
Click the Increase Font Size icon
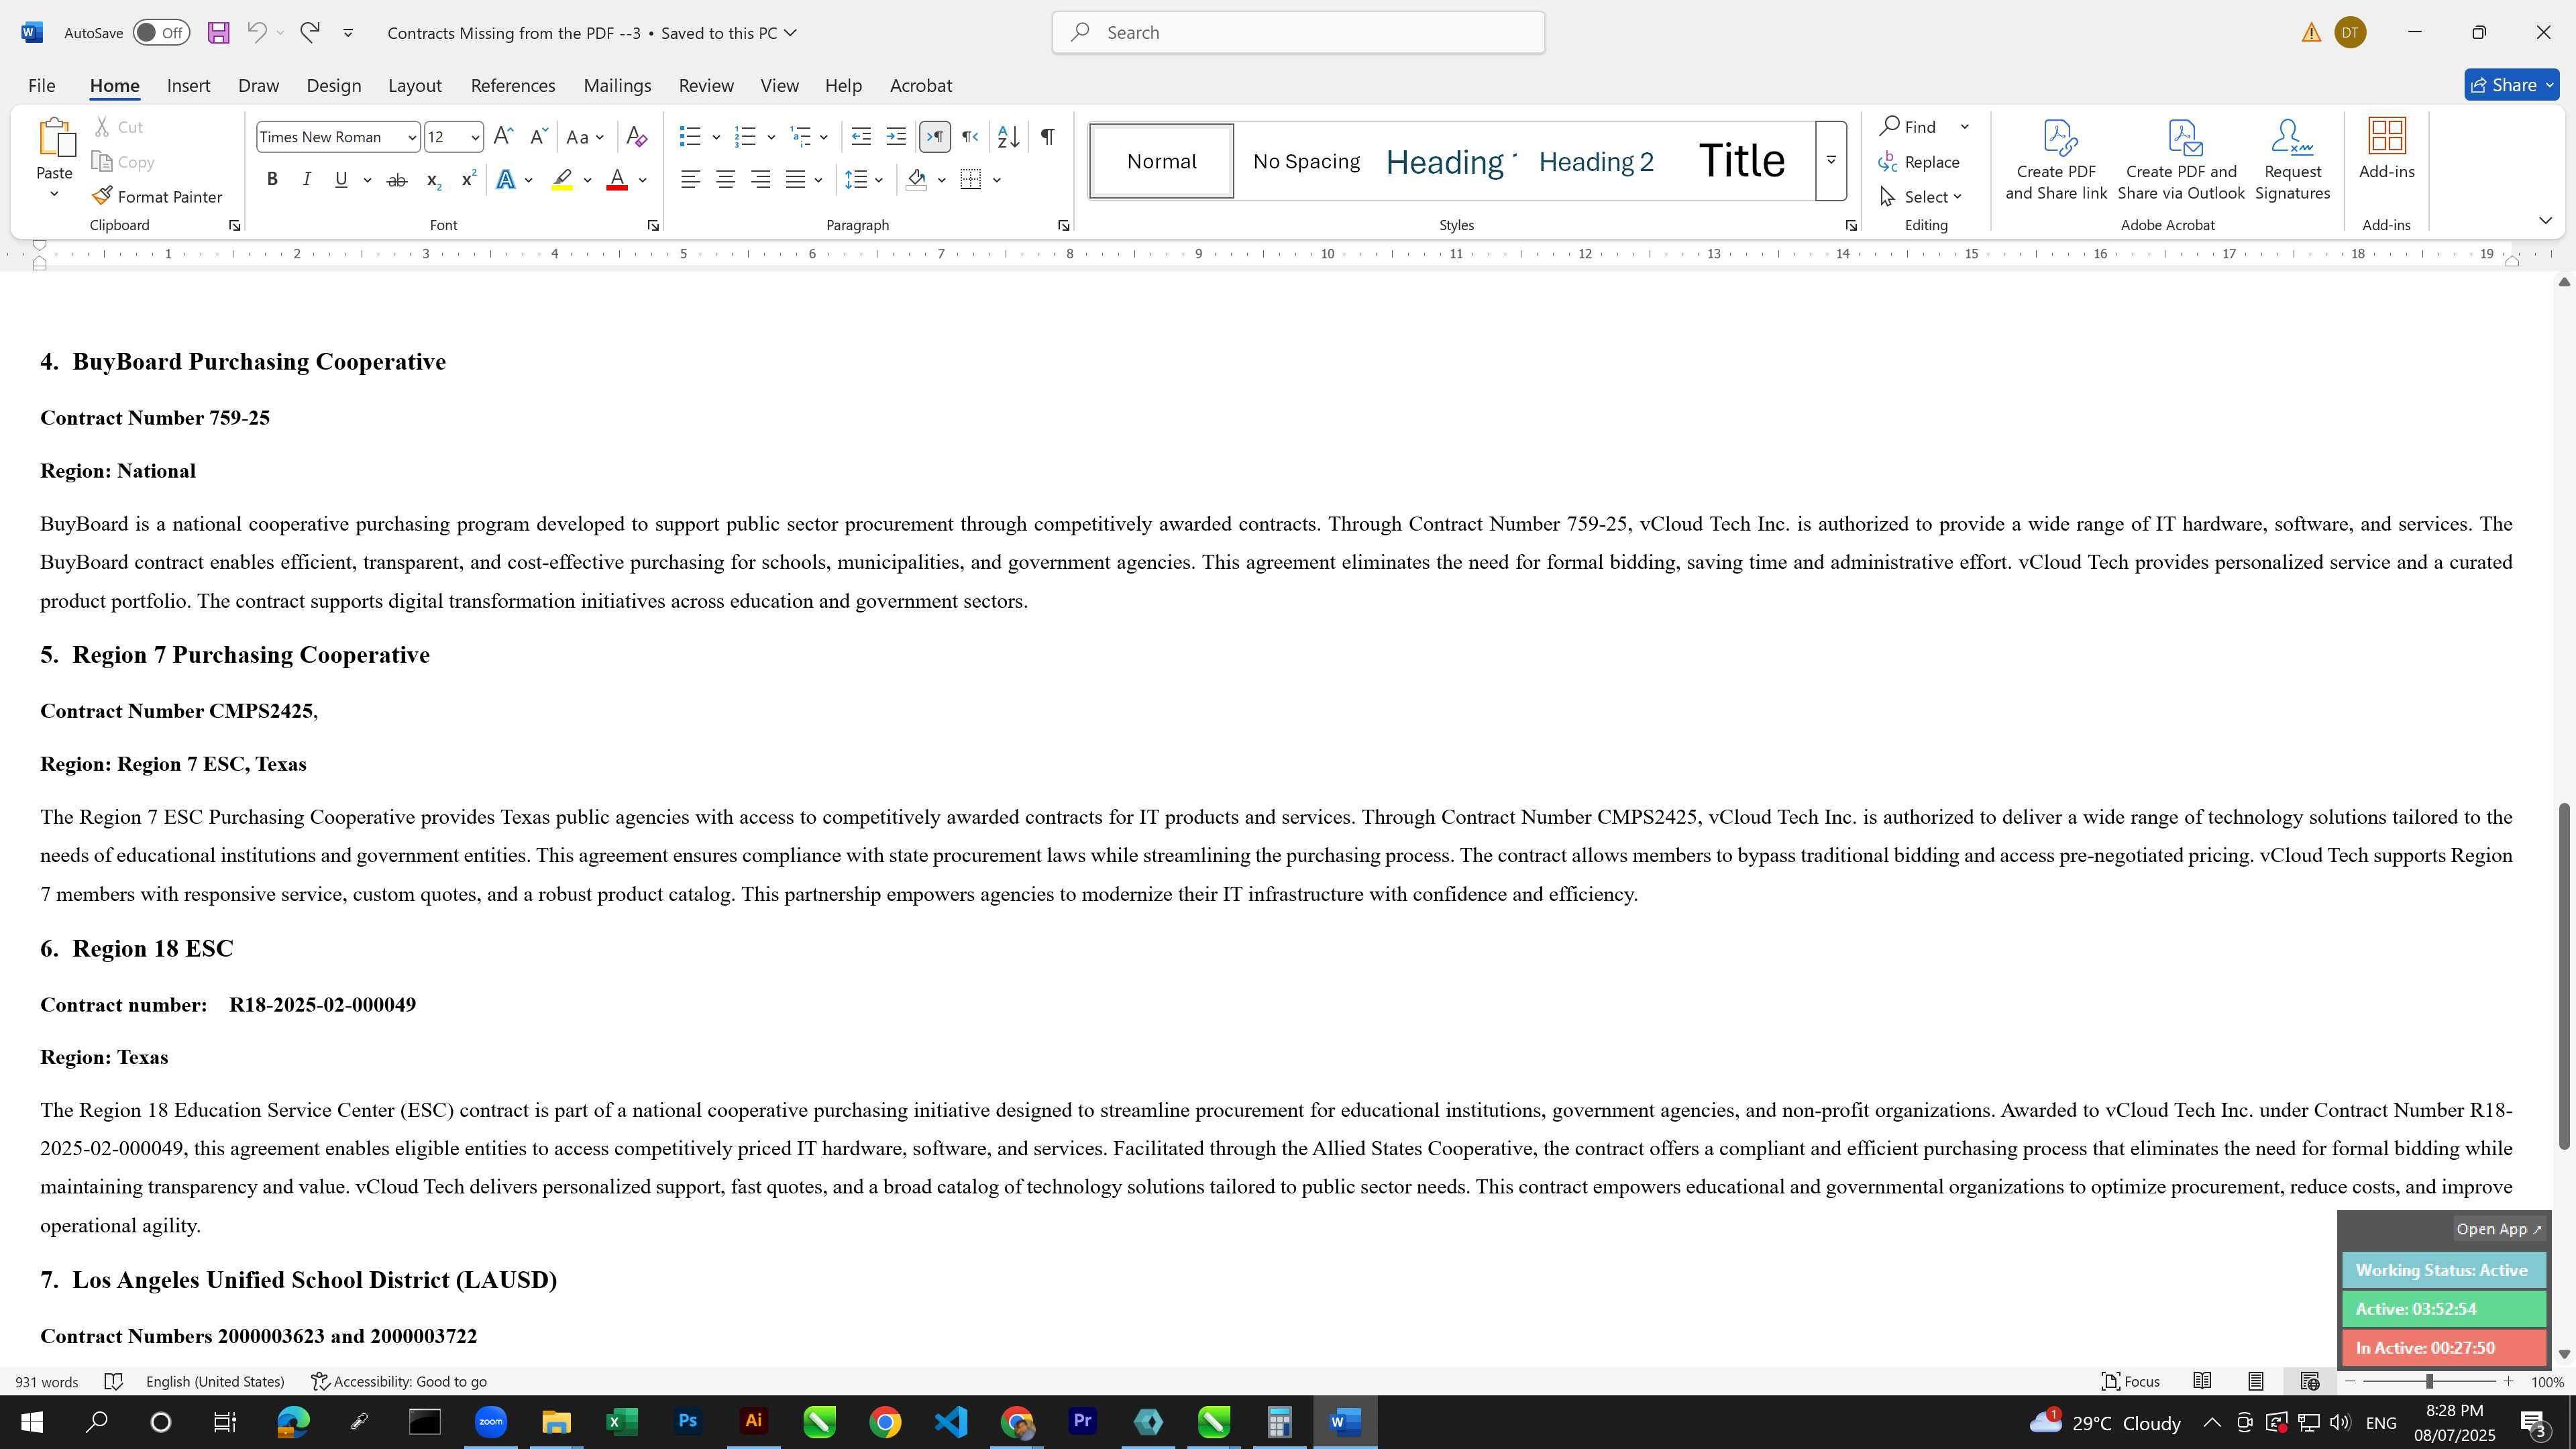(504, 137)
